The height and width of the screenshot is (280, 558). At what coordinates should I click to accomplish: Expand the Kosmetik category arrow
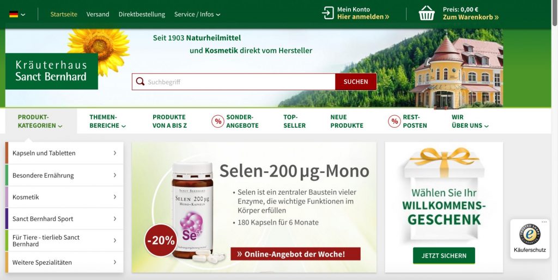click(115, 197)
